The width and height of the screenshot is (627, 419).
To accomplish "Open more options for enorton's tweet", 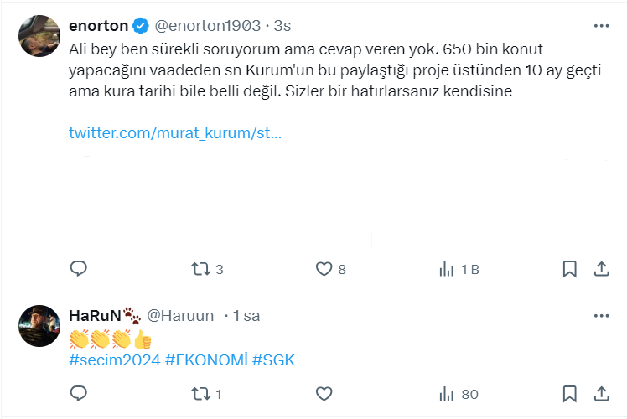I will click(601, 26).
